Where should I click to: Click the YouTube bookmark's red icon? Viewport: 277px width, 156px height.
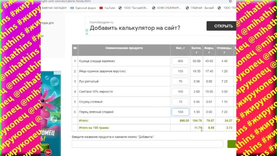[101, 8]
